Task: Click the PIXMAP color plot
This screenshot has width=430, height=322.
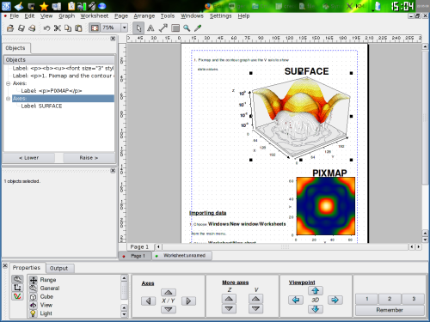Action: (326, 206)
